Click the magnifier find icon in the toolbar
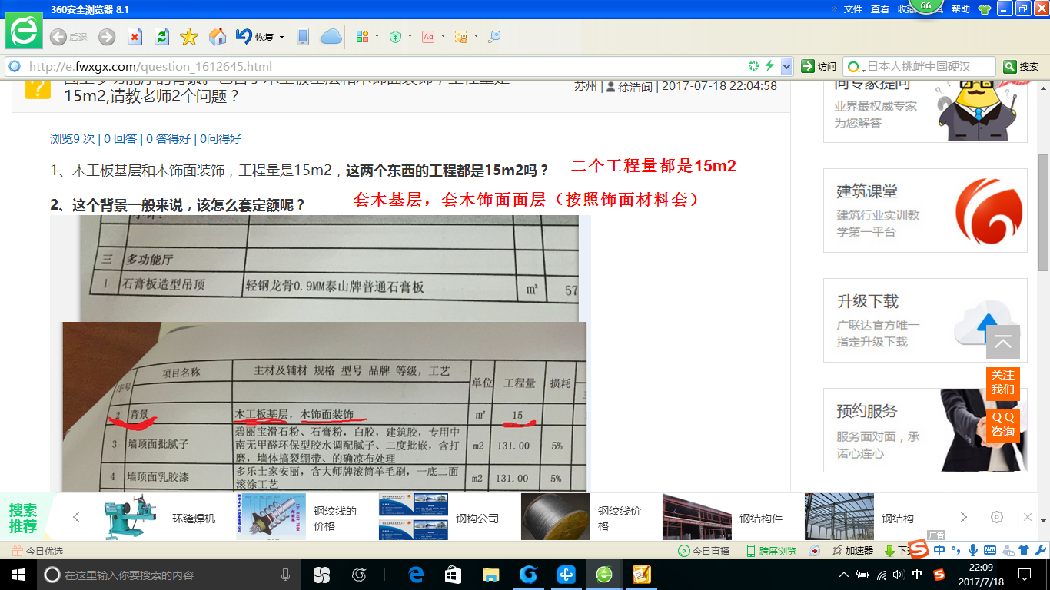The image size is (1050, 590). pyautogui.click(x=494, y=36)
